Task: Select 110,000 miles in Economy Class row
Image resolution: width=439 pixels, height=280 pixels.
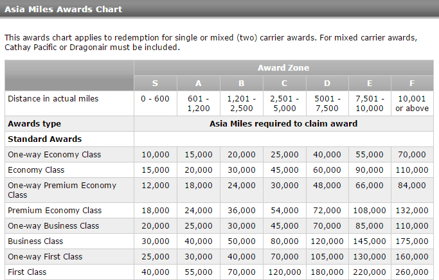Action: click(x=412, y=170)
